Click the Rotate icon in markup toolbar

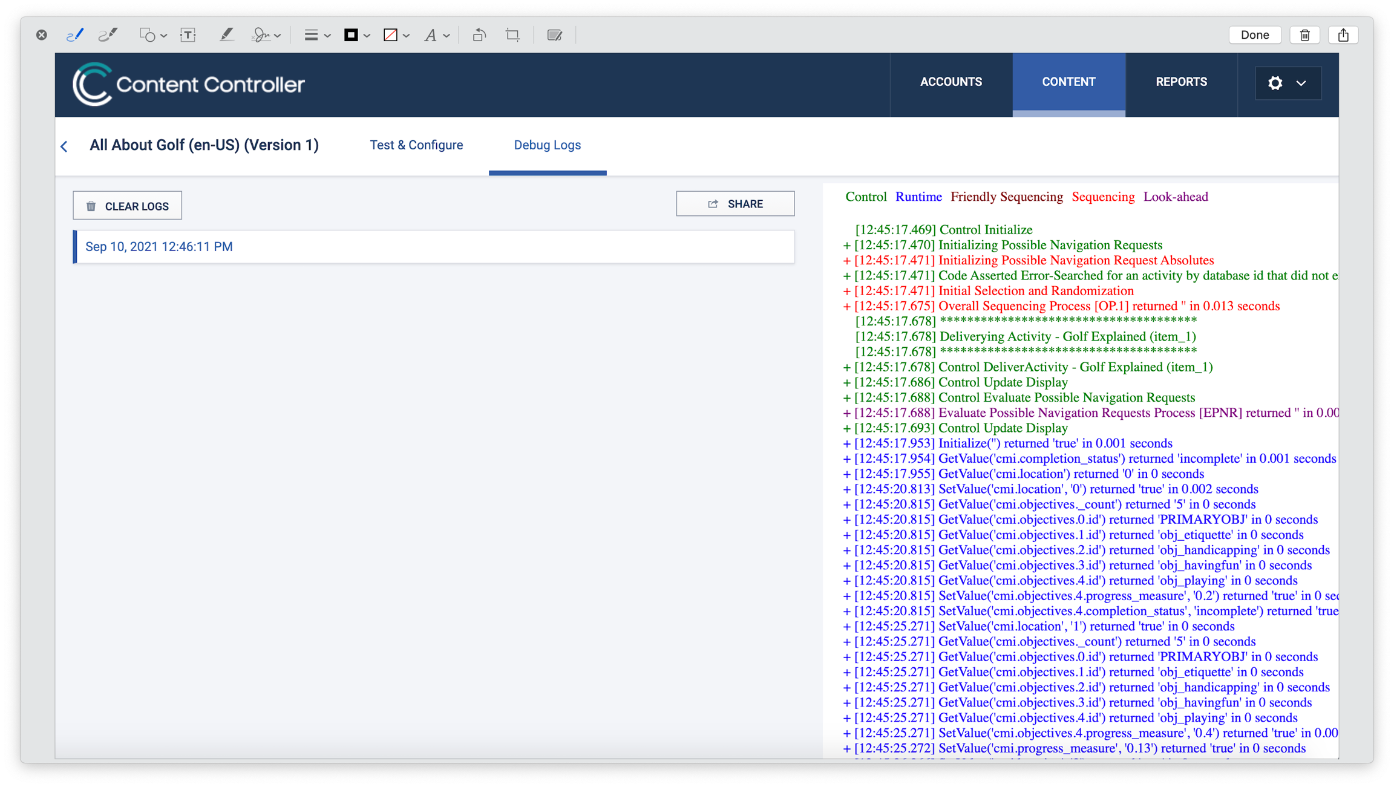[479, 35]
